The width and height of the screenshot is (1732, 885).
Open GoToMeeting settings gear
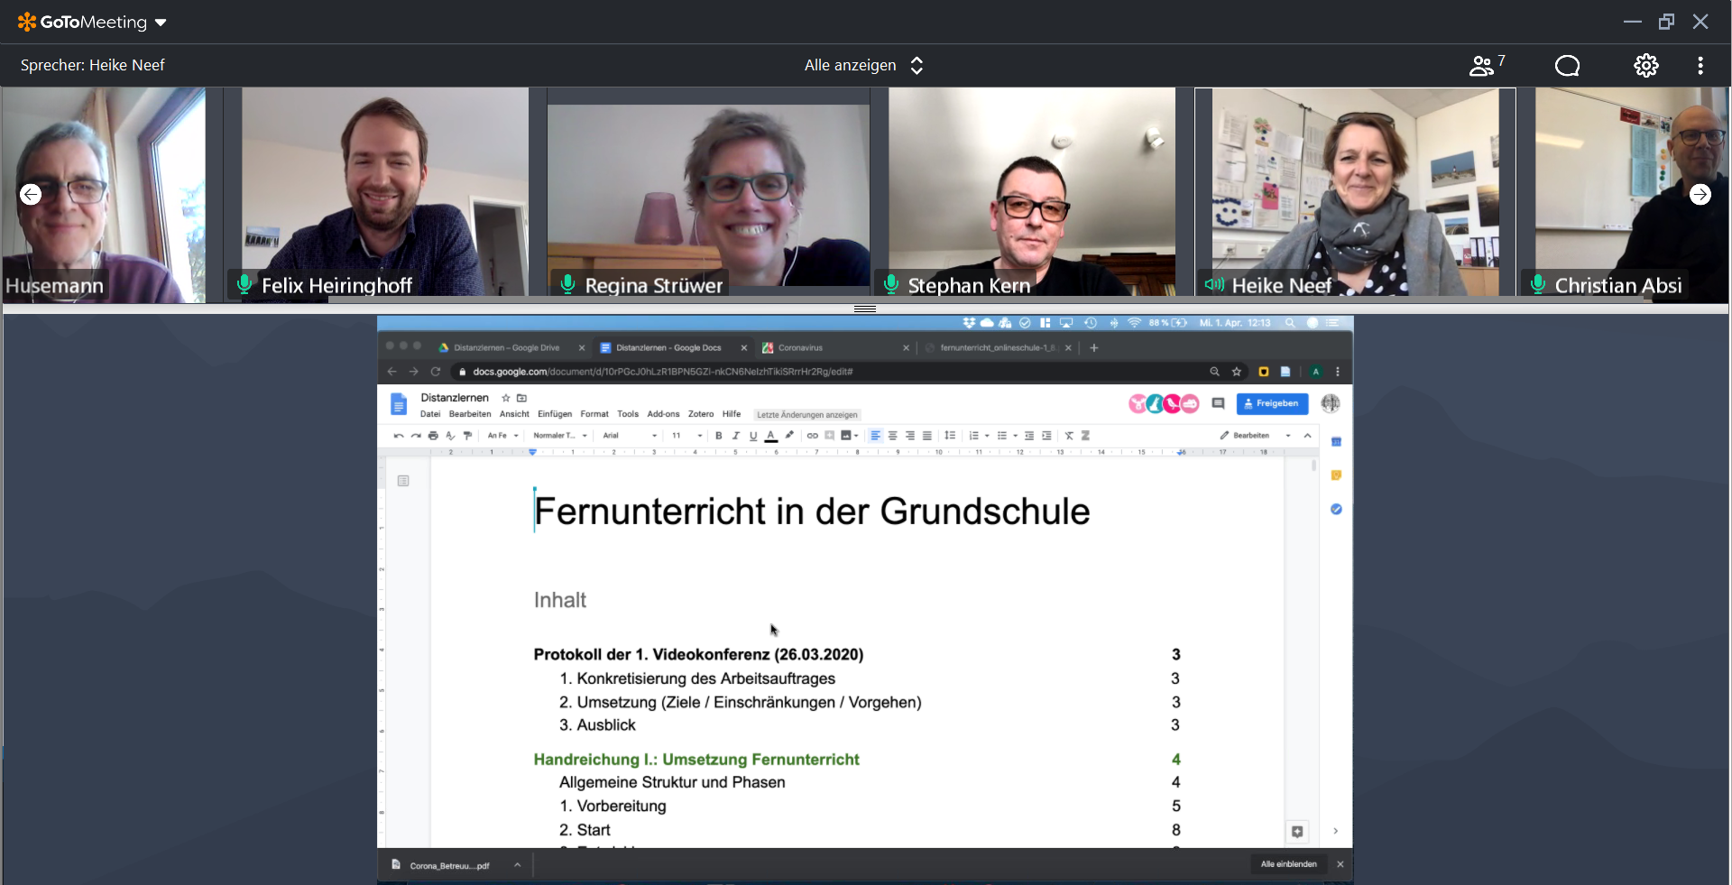[x=1645, y=65]
